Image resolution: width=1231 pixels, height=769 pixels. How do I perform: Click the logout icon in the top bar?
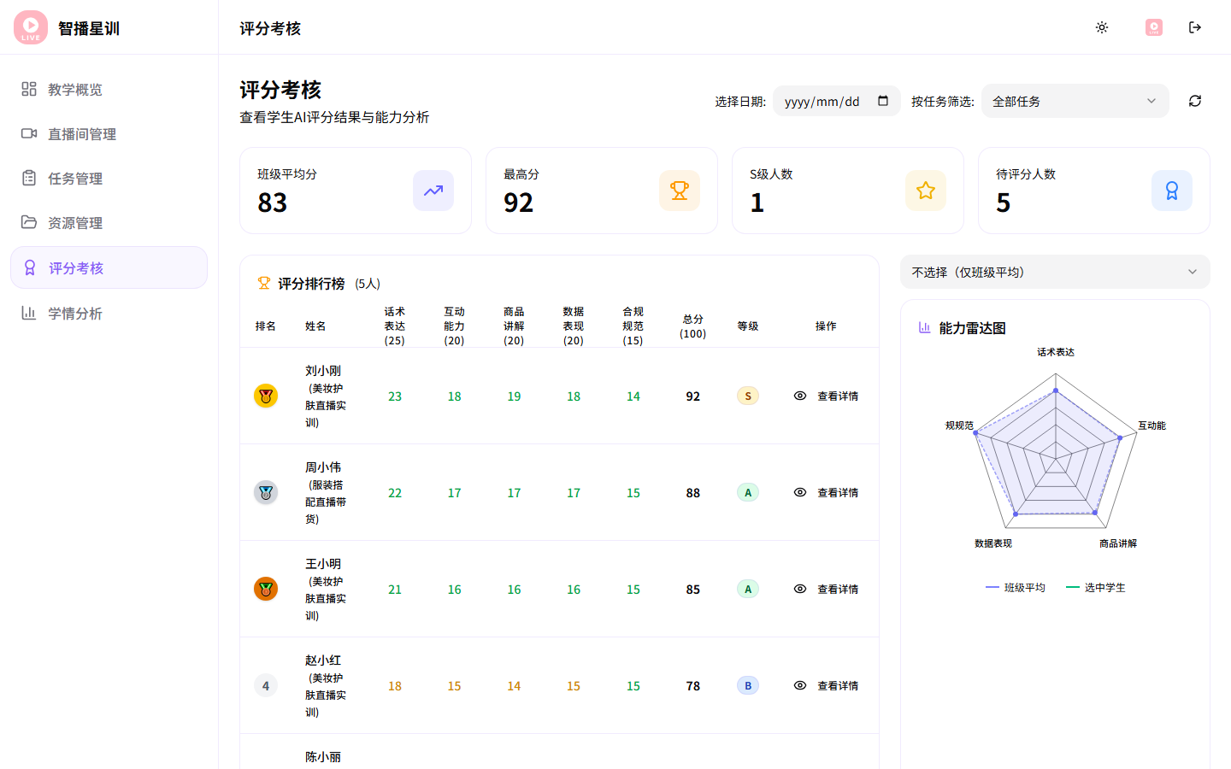coord(1195,26)
